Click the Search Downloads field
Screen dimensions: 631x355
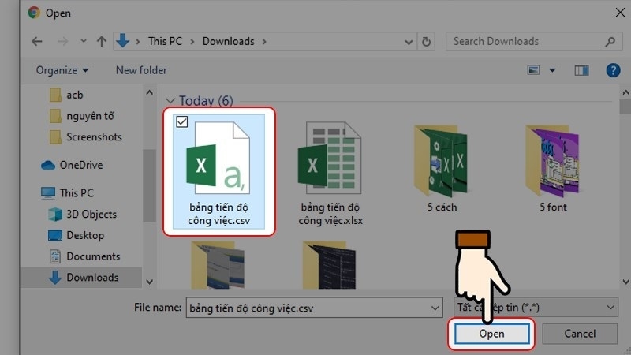click(525, 41)
